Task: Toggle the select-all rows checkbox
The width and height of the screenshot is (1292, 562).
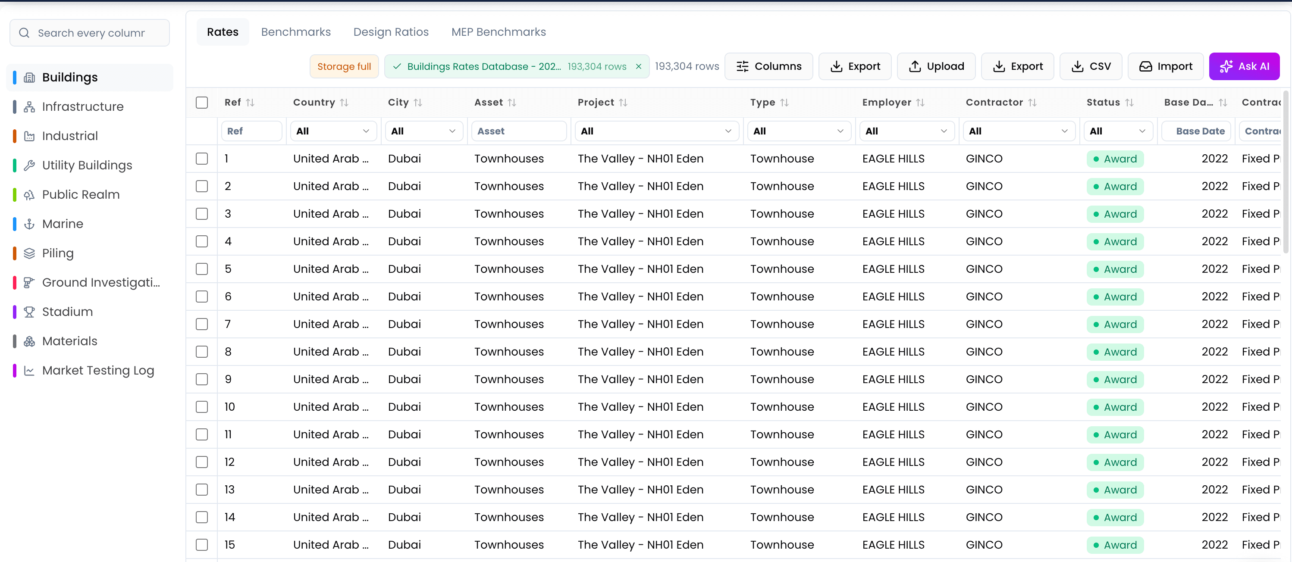Action: tap(202, 103)
